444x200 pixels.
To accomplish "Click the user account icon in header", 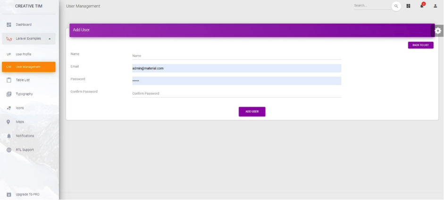I will pyautogui.click(x=435, y=6).
